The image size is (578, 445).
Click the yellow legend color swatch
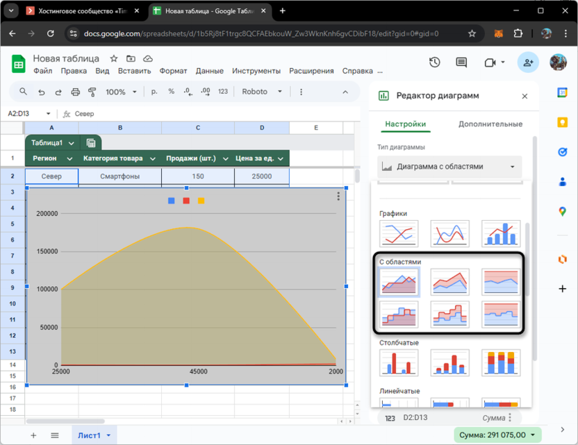point(201,201)
